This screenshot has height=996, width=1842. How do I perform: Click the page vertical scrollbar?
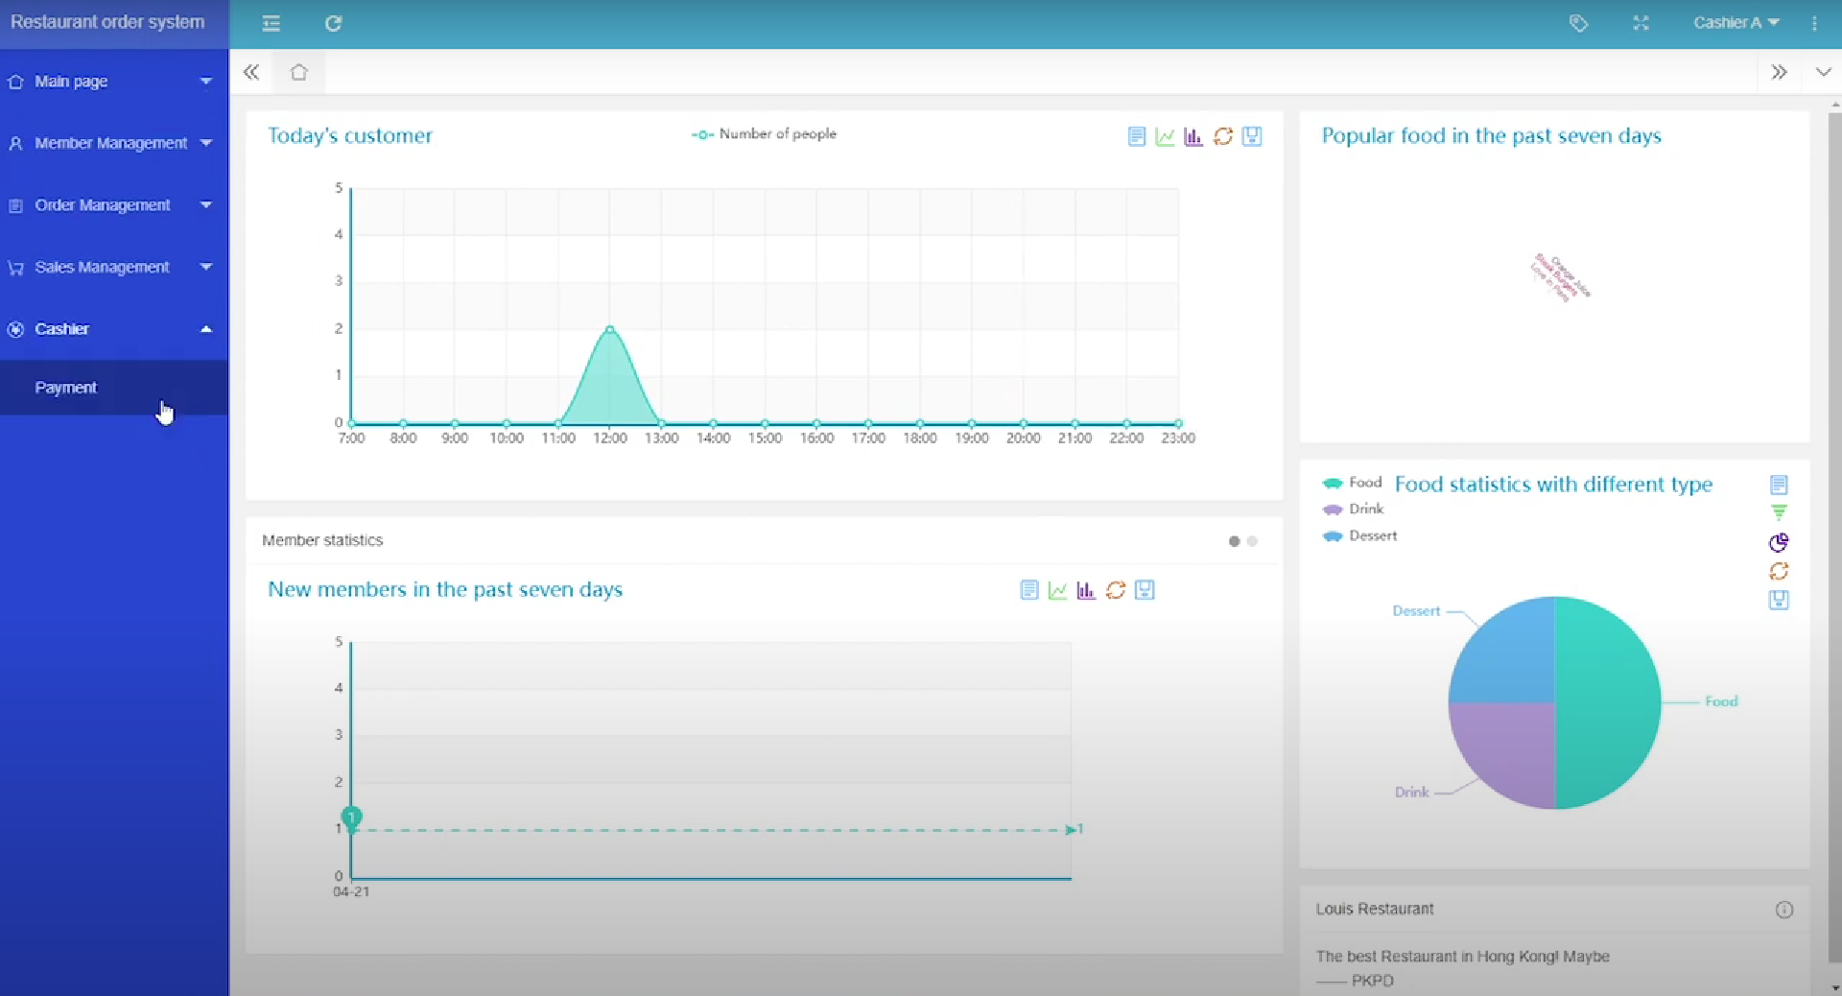[x=1834, y=537]
